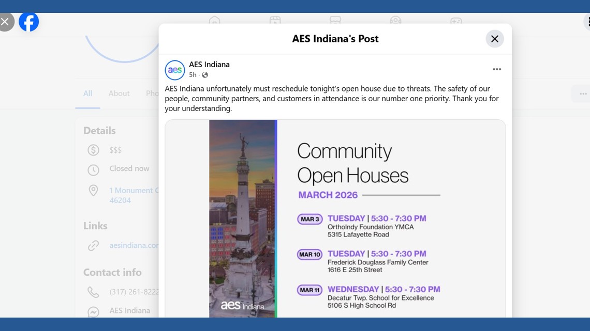The image size is (590, 331).
Task: Switch to the About tab
Action: [x=119, y=93]
